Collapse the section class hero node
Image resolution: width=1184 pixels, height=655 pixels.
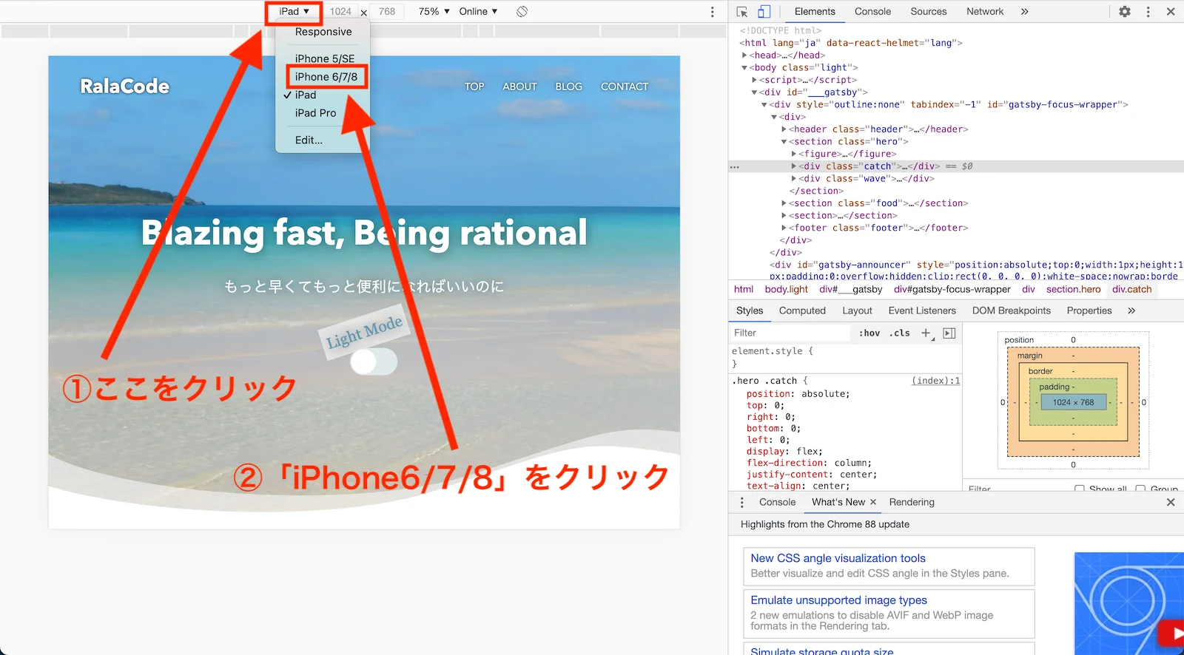click(784, 142)
